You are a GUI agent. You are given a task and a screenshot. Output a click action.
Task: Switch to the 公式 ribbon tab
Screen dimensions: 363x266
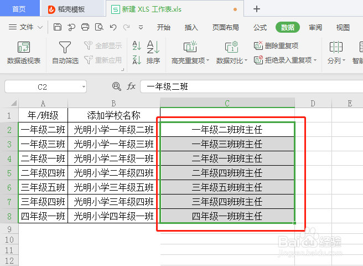260,27
